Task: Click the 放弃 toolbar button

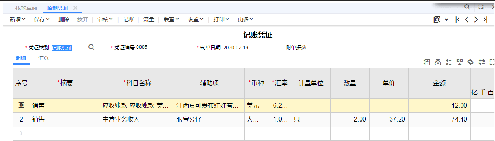Action: click(82, 19)
